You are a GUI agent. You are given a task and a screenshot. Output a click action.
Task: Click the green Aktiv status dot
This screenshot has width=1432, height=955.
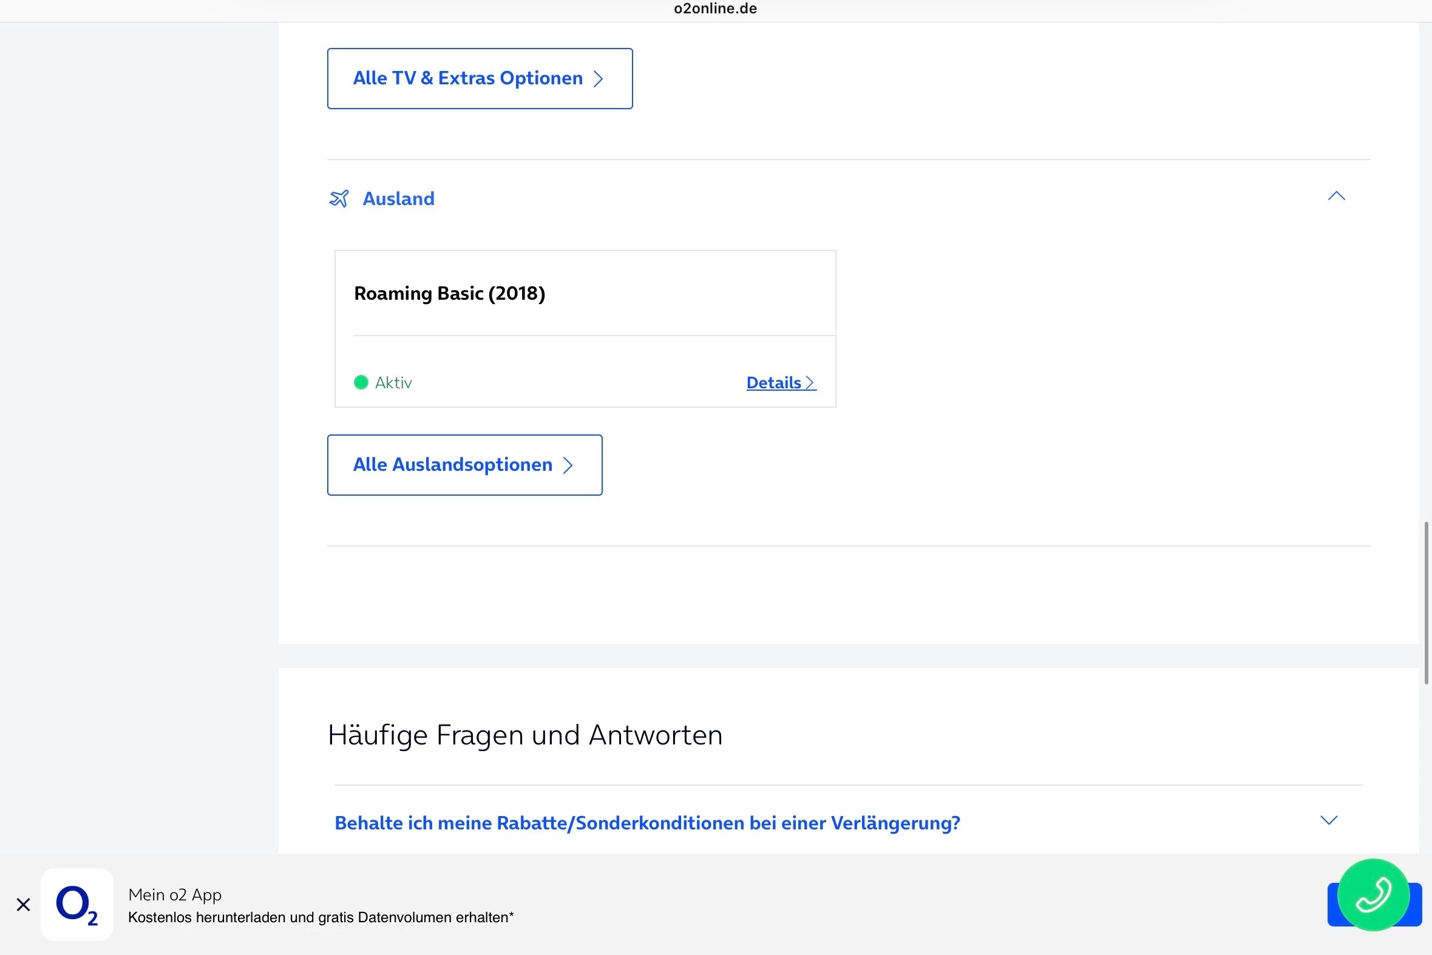(361, 382)
